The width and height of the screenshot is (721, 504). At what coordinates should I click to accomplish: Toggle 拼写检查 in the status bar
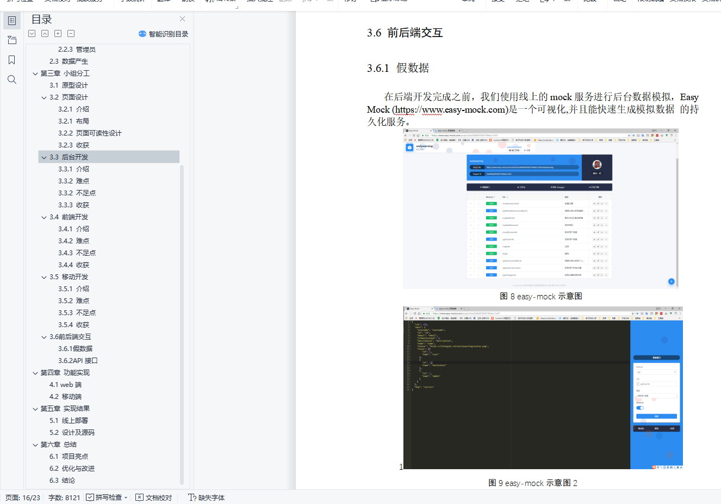[x=104, y=497]
